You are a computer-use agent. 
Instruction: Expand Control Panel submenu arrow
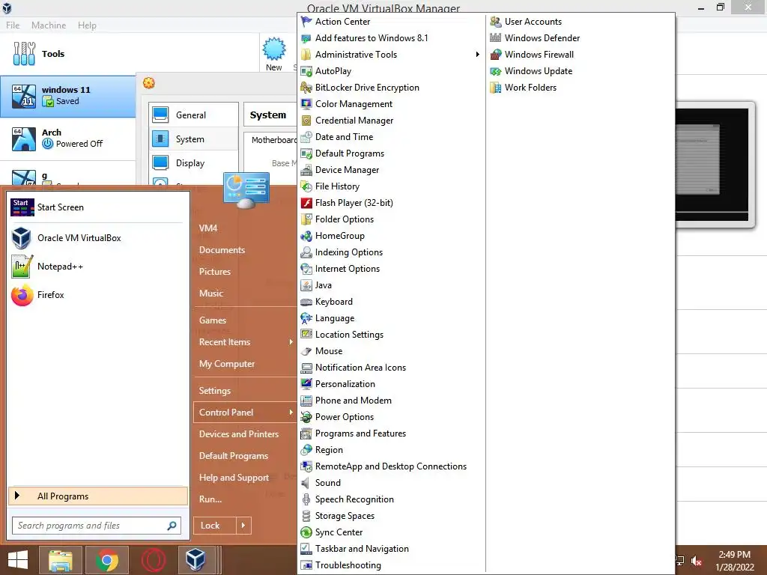pos(291,413)
